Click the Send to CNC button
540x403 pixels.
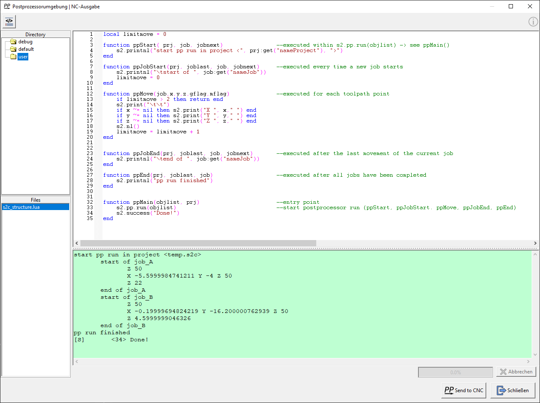pyautogui.click(x=464, y=390)
